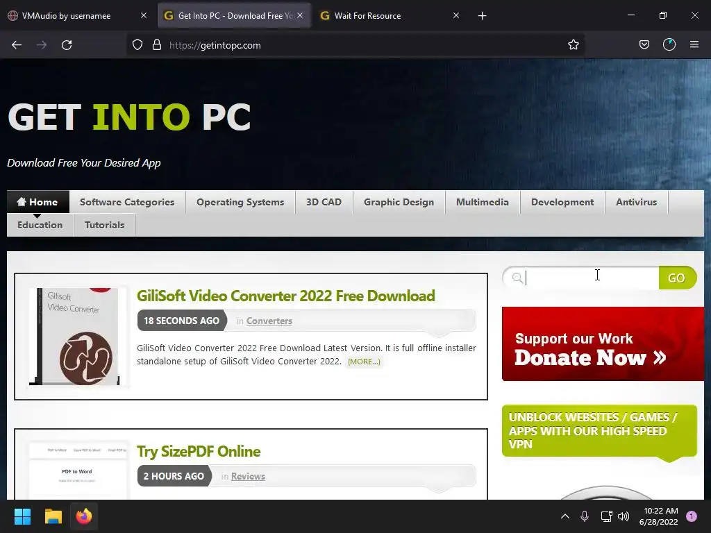Click the Download Free Your Desired App tagline

84,163
